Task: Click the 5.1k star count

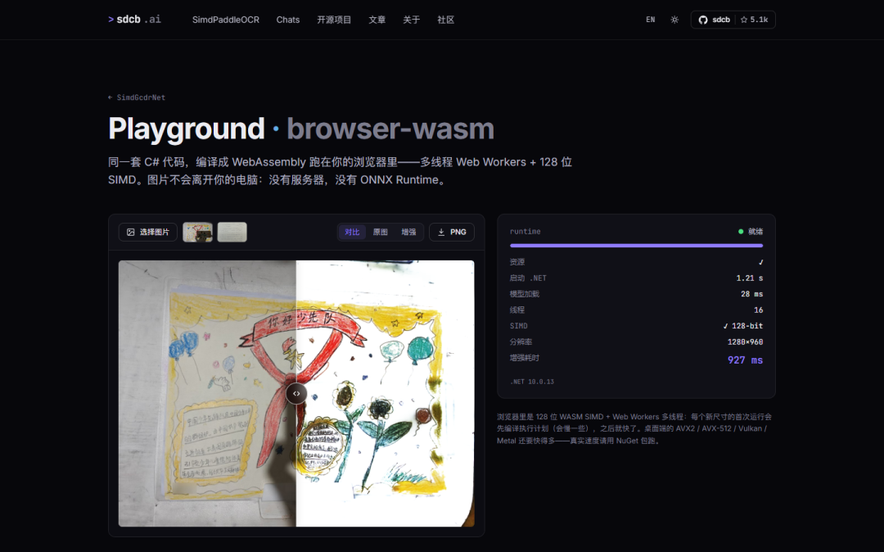Action: pyautogui.click(x=755, y=20)
